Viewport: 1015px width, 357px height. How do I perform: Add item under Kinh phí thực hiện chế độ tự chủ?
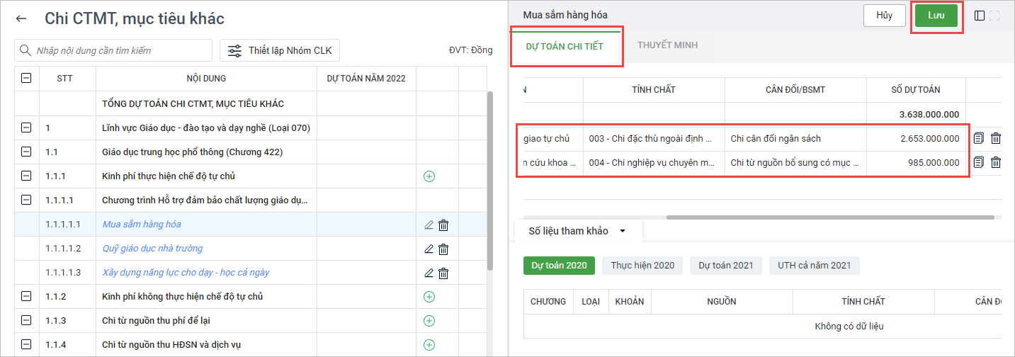tap(429, 176)
